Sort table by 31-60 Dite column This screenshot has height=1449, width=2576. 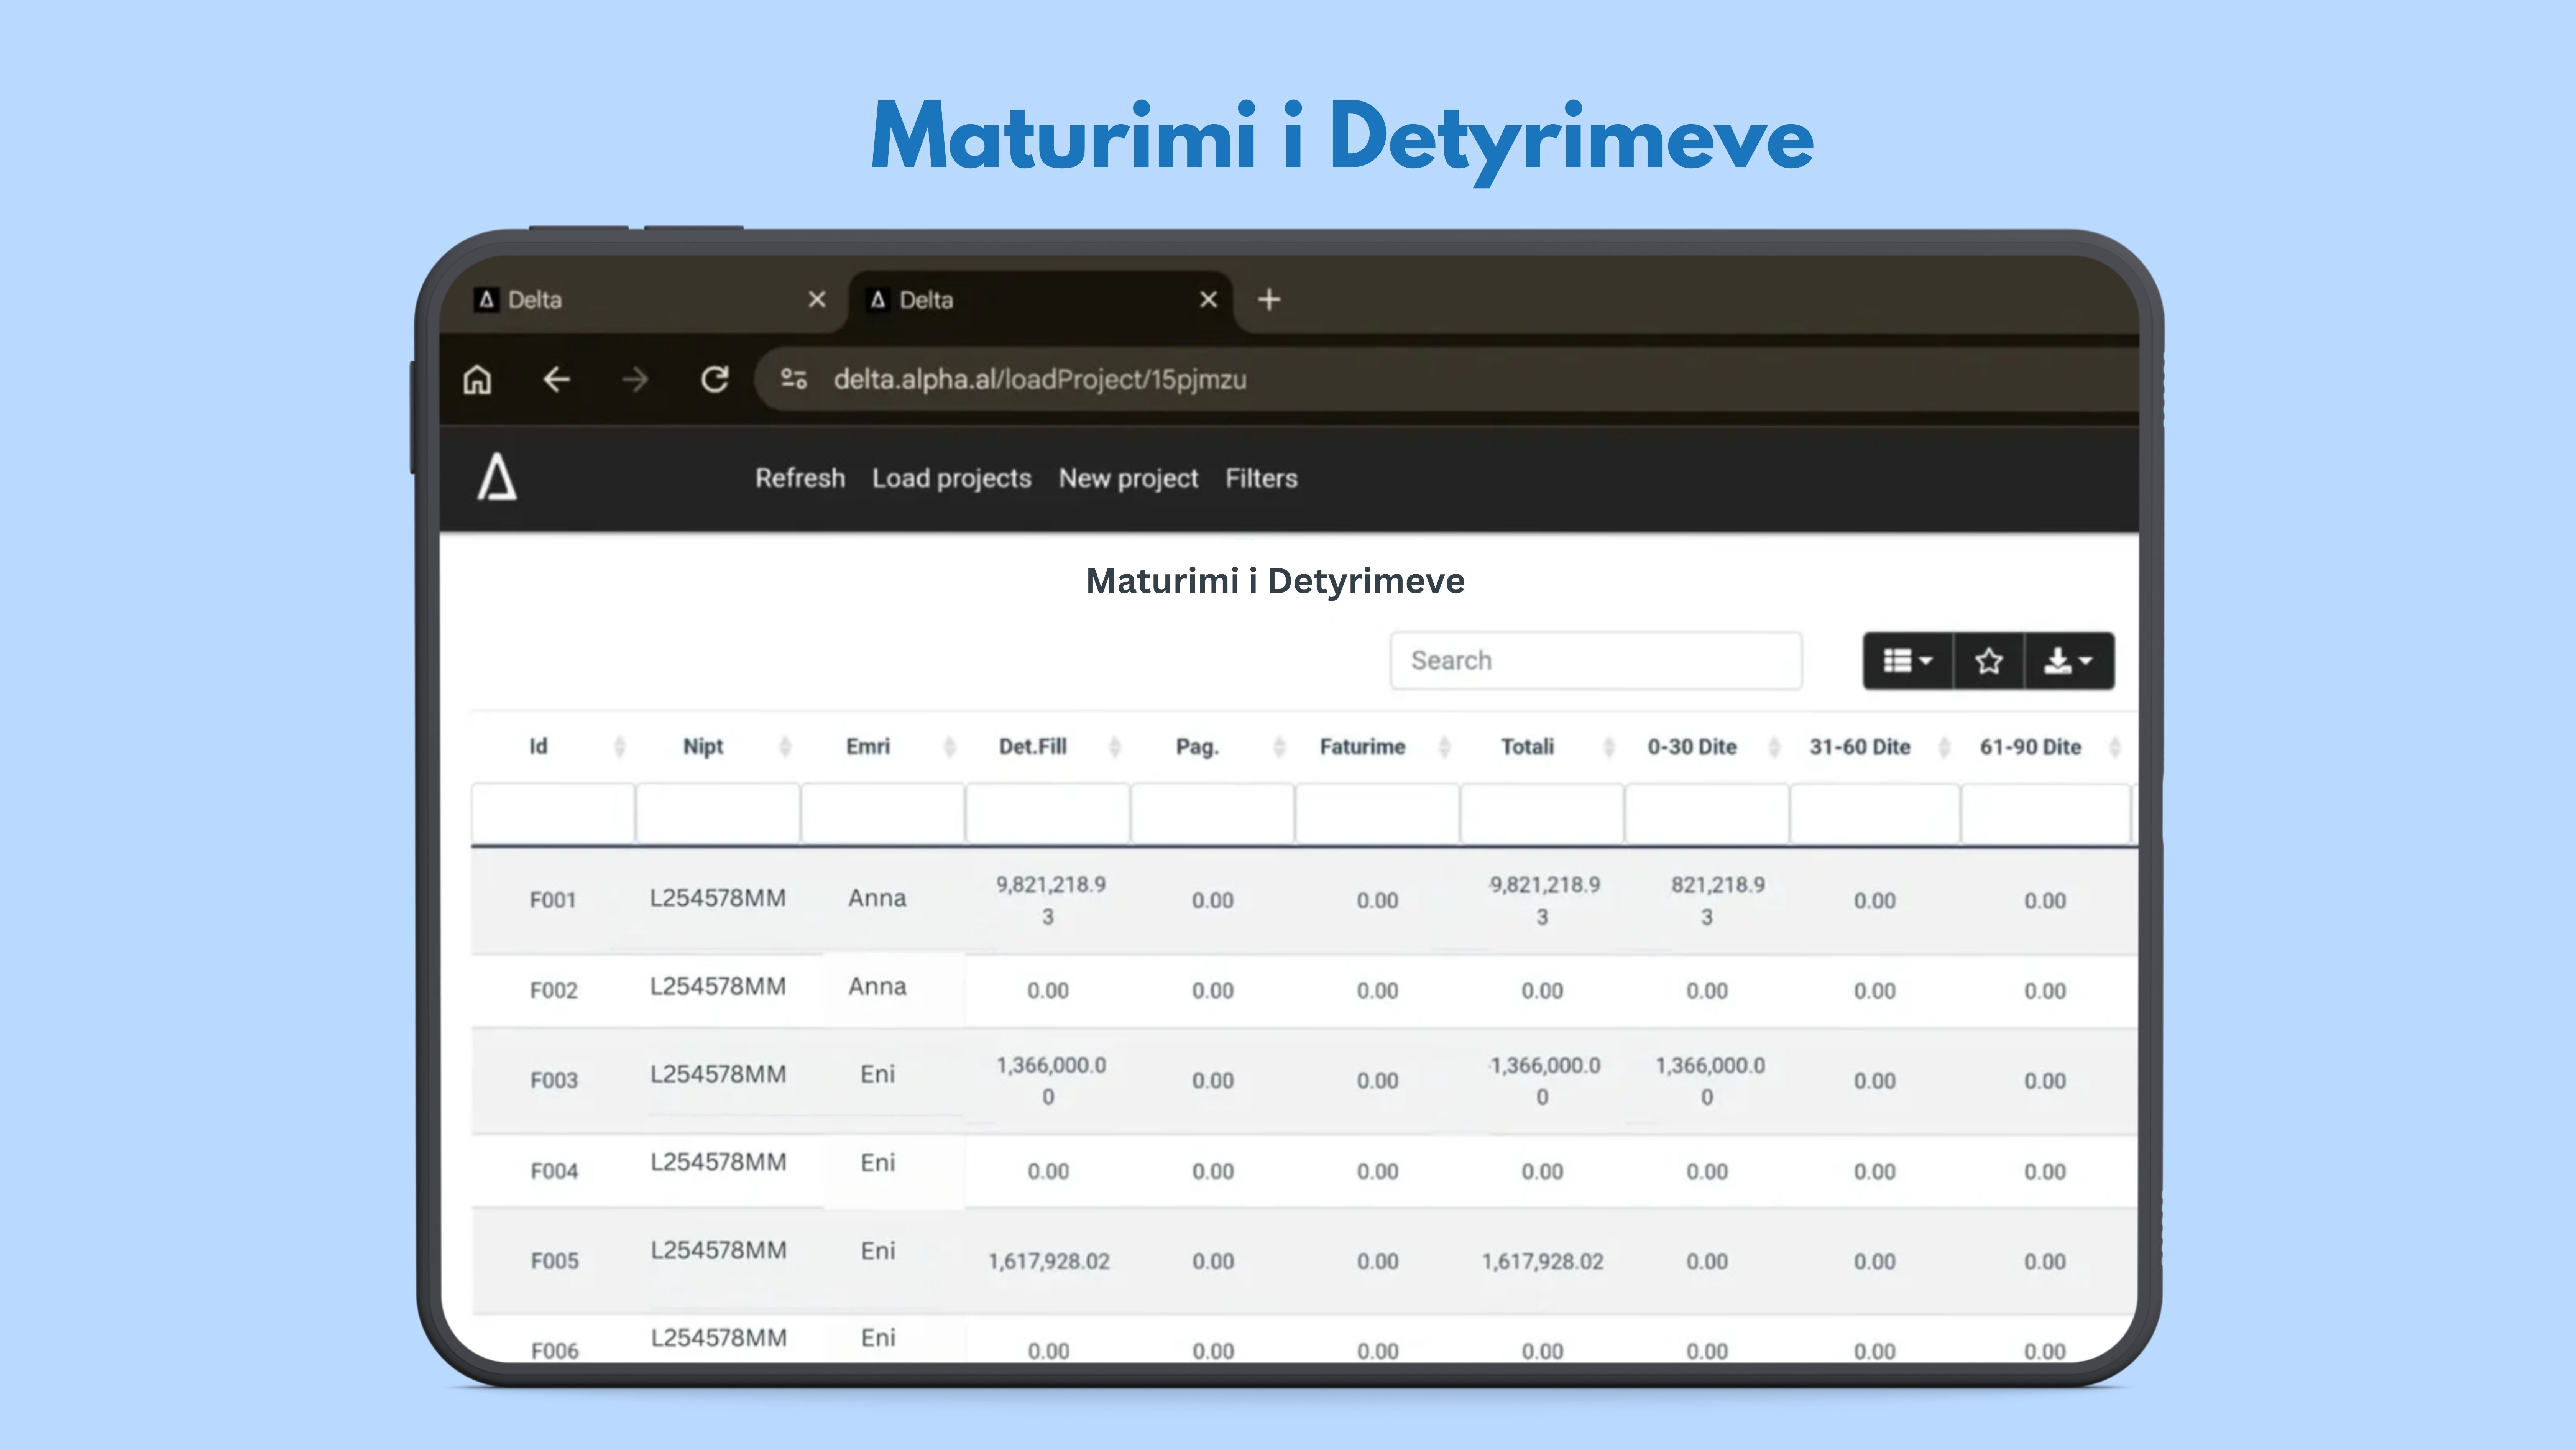pos(1944,747)
